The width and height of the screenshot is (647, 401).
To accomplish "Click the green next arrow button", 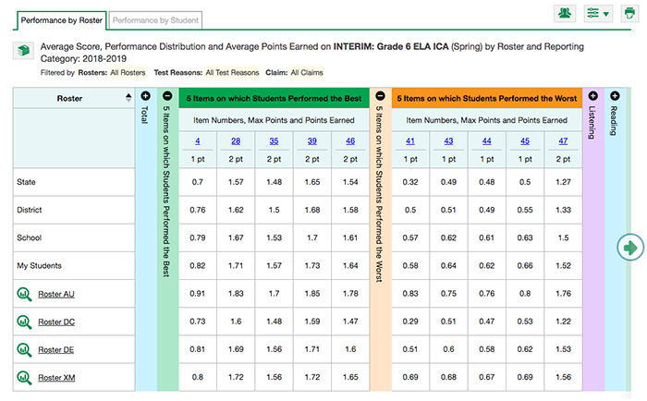I will pyautogui.click(x=630, y=248).
